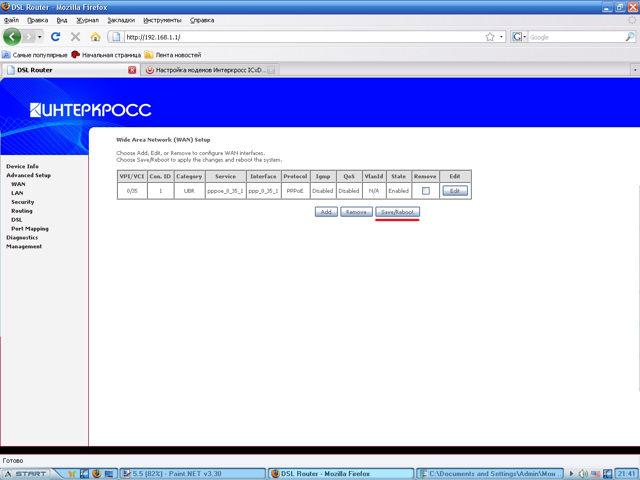Click the page identity icon in address bar
Screen dimensions: 640x480
116,37
